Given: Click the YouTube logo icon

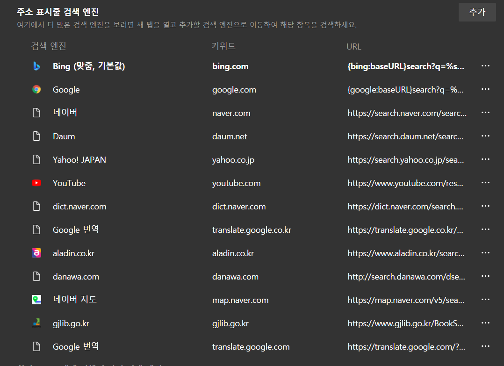Looking at the screenshot, I should 36,183.
